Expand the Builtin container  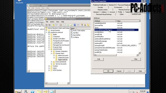coord(49,35)
